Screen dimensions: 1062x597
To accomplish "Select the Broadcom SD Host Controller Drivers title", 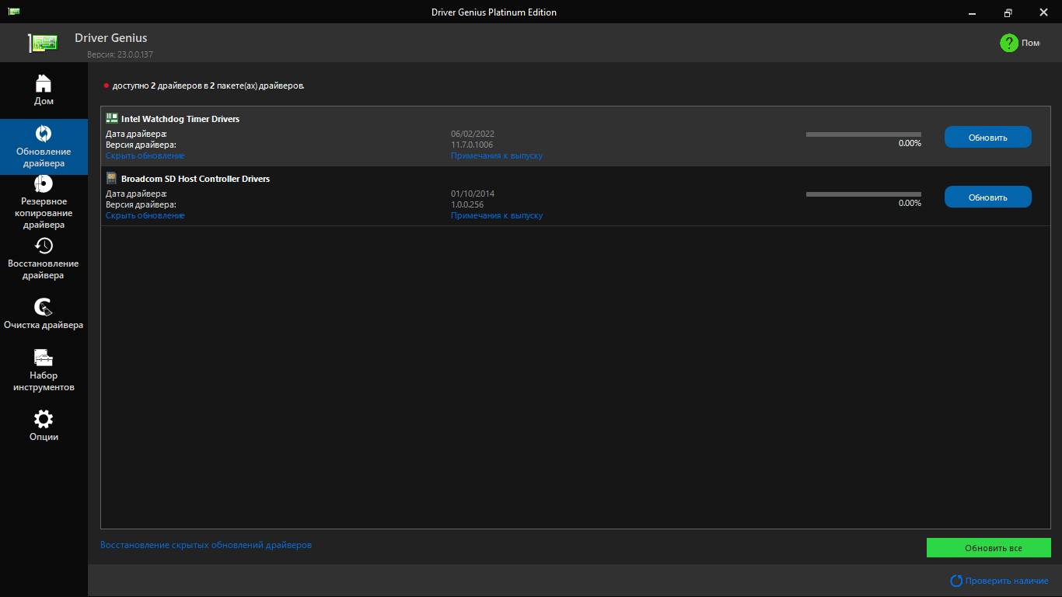I will (196, 179).
